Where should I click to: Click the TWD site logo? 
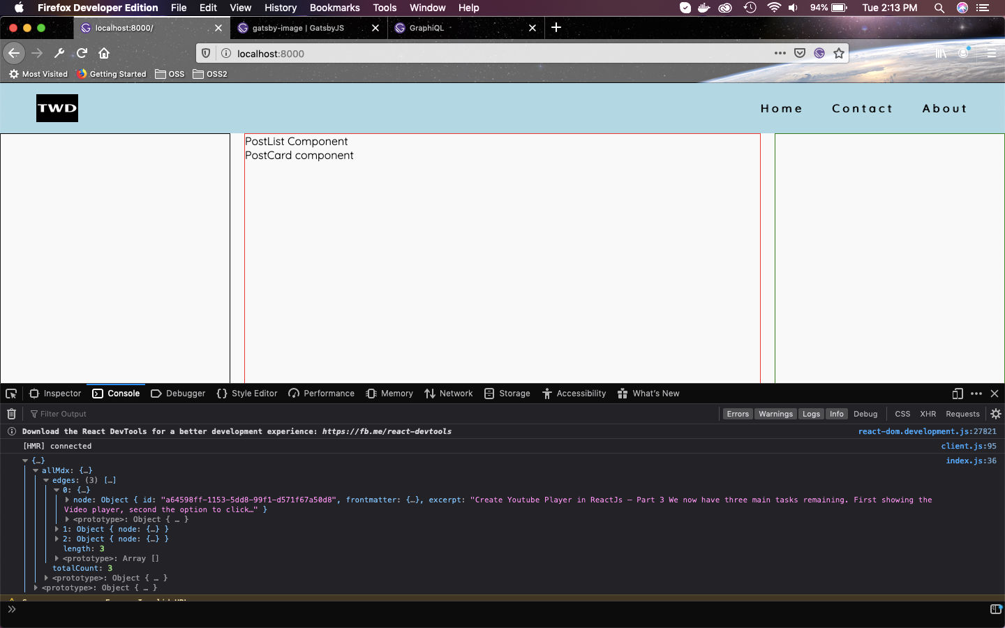pyautogui.click(x=57, y=108)
